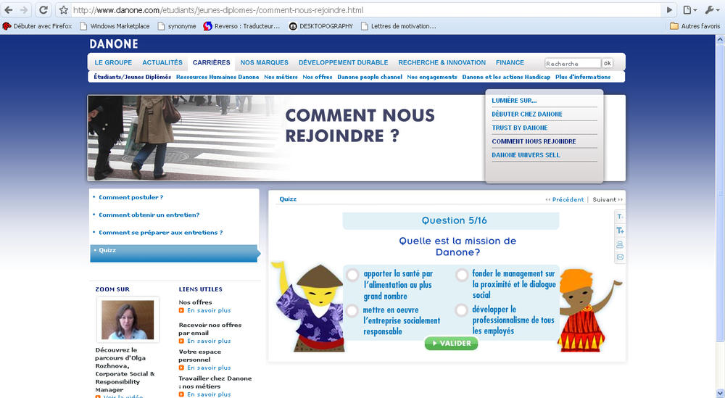The height and width of the screenshot is (398, 725).
Task: Open Comment postuler ? in the left menu
Action: coord(130,197)
